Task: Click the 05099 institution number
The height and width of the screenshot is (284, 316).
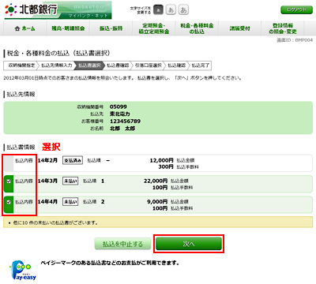Action: coord(118,106)
